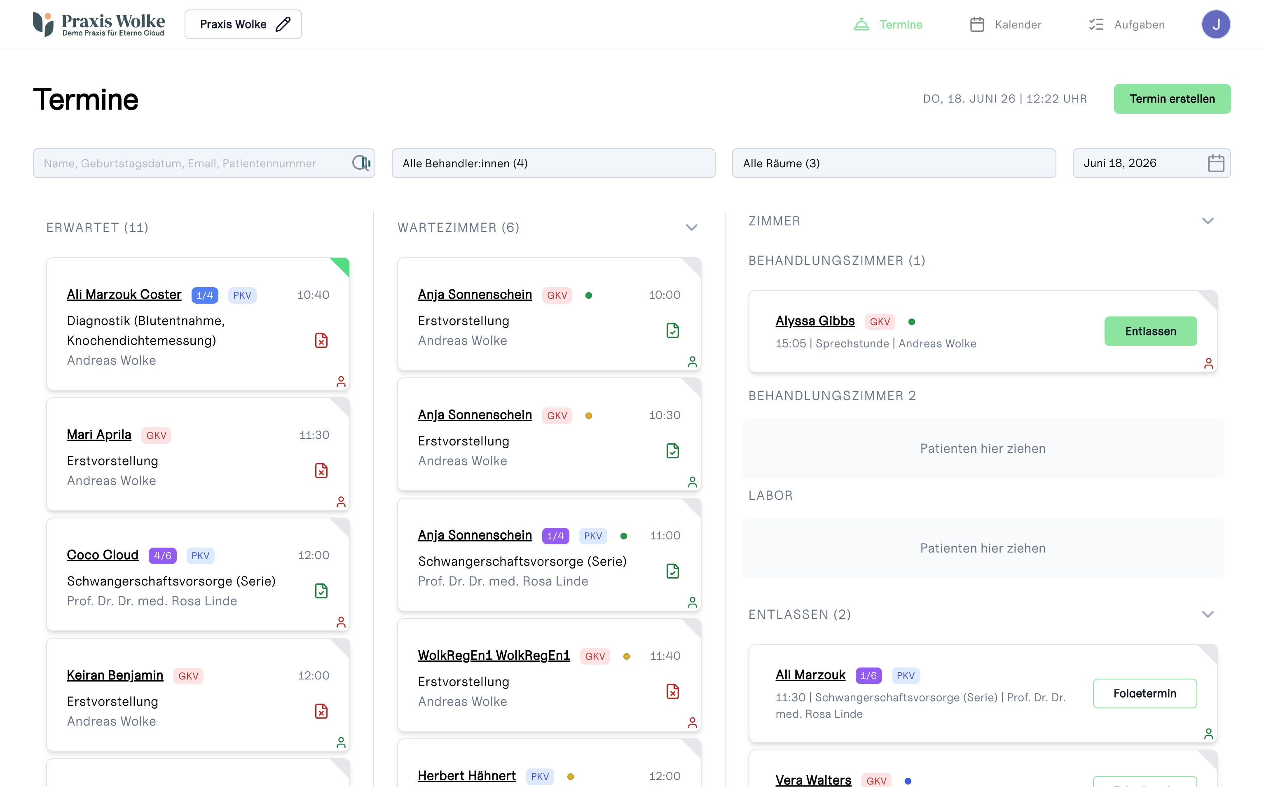
Task: Collapse the Zimmer section chevron
Action: [x=1208, y=221]
